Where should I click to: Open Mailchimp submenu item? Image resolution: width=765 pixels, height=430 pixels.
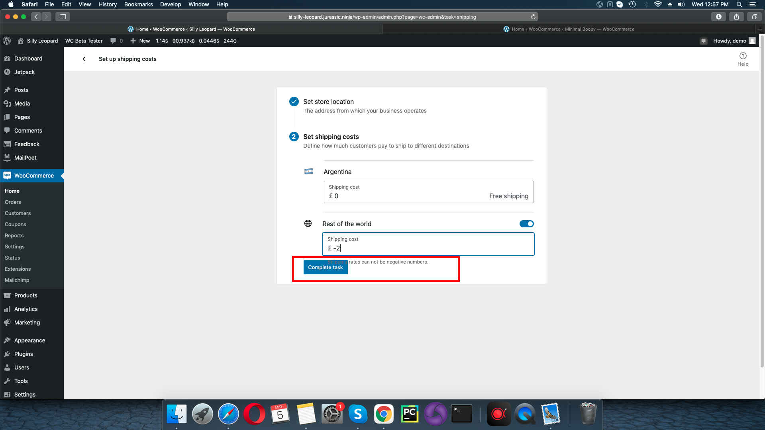coord(17,280)
